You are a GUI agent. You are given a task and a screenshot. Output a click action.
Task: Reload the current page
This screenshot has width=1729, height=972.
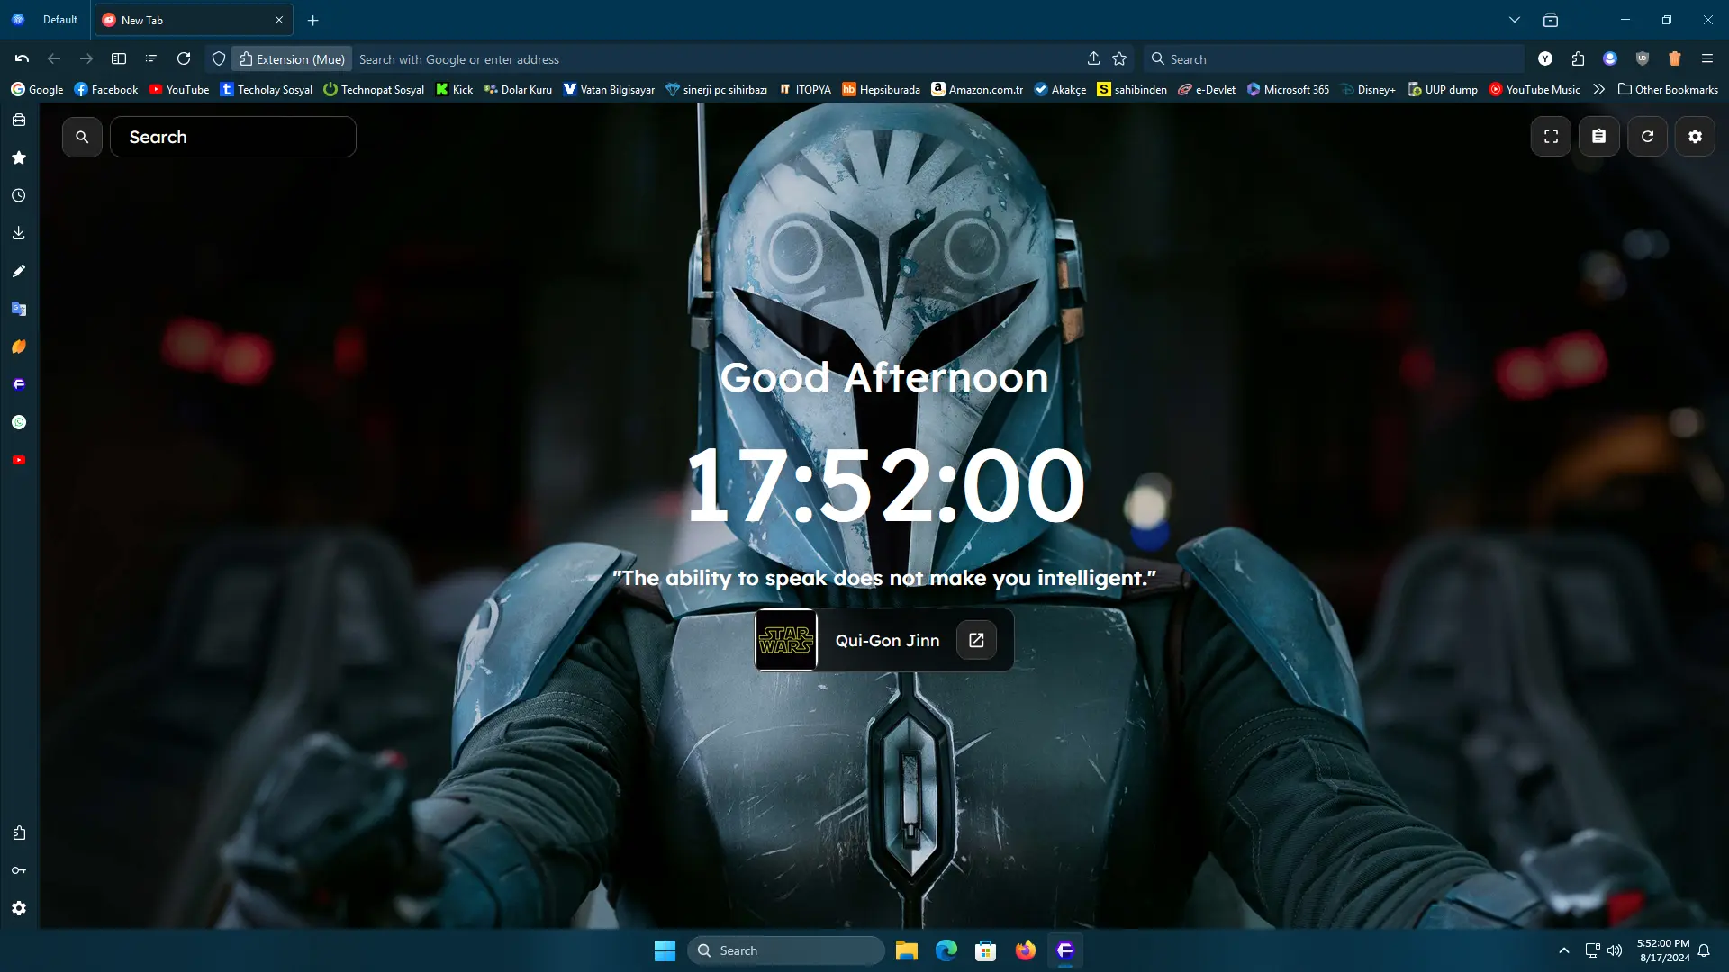(184, 58)
